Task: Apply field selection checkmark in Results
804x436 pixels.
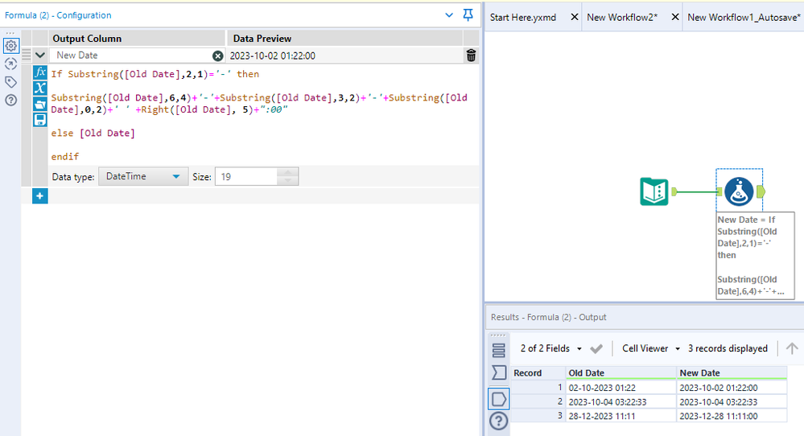Action: 596,349
